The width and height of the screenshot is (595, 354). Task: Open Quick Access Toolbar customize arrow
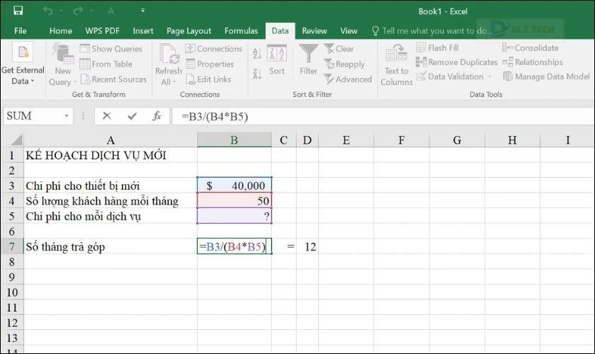[x=142, y=11]
